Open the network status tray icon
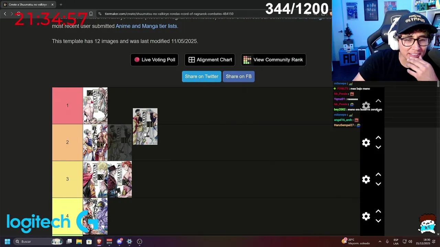The width and height of the screenshot is (440, 247). tap(405, 242)
